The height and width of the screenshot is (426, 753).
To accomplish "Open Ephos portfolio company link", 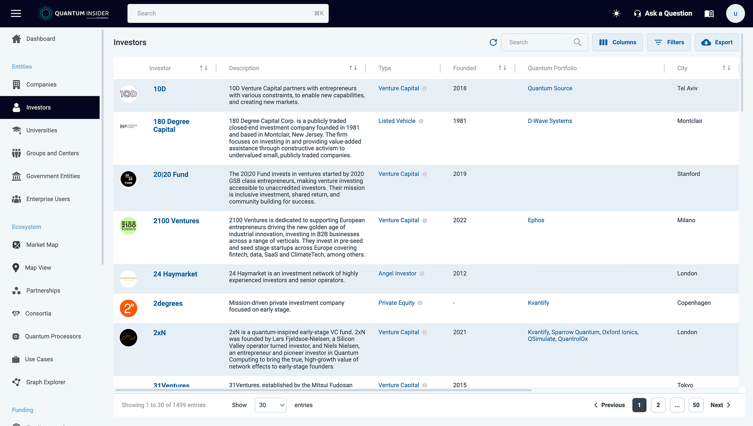I will (536, 220).
